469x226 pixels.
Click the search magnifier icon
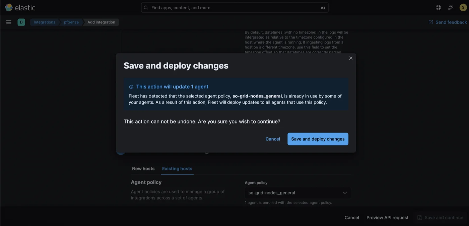146,7
